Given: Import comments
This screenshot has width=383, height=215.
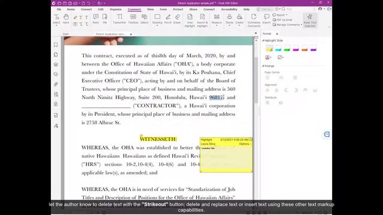Looking at the screenshot, I should [x=266, y=19].
